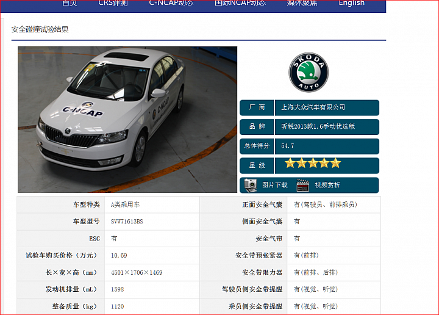Click the 安全带预张紧器 label

pos(259,256)
